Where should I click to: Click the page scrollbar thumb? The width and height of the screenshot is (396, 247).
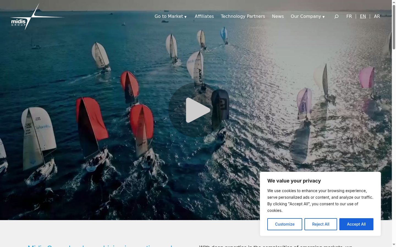click(394, 27)
